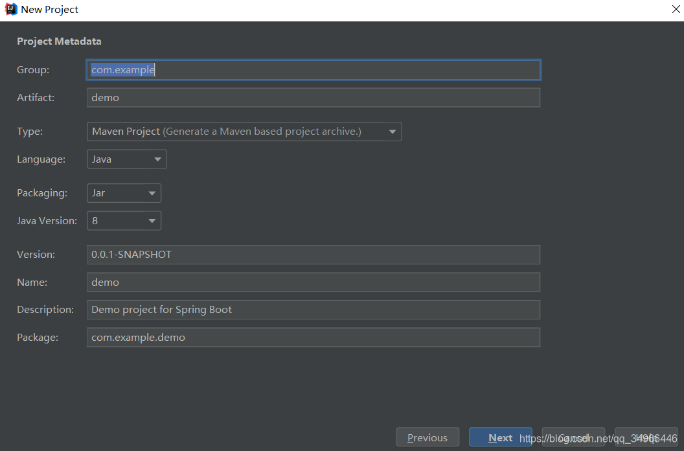The image size is (684, 451).
Task: Click the Group label
Action: coord(33,70)
